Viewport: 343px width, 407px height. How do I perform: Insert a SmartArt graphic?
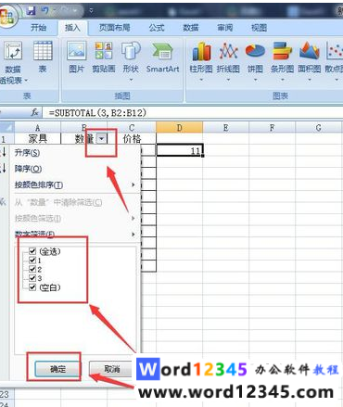(162, 57)
